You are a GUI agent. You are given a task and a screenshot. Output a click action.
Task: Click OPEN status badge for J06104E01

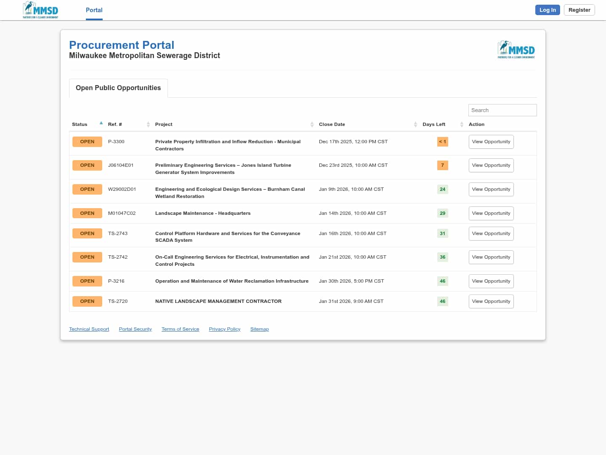pyautogui.click(x=87, y=166)
